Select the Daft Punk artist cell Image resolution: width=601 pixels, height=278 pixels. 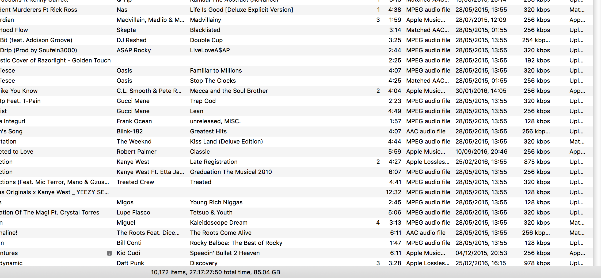130,263
